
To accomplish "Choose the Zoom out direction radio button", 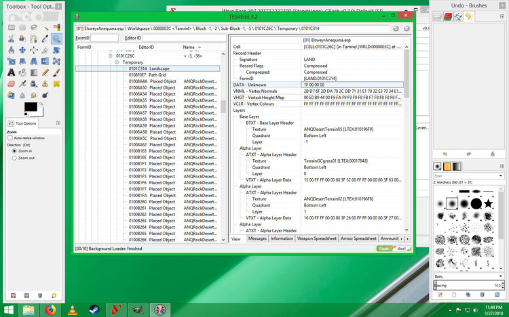I will (14, 158).
